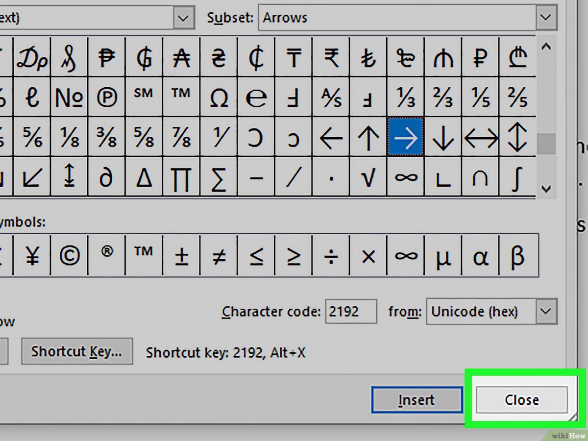Image resolution: width=588 pixels, height=441 pixels.
Task: Click the Close button
Action: click(x=522, y=400)
